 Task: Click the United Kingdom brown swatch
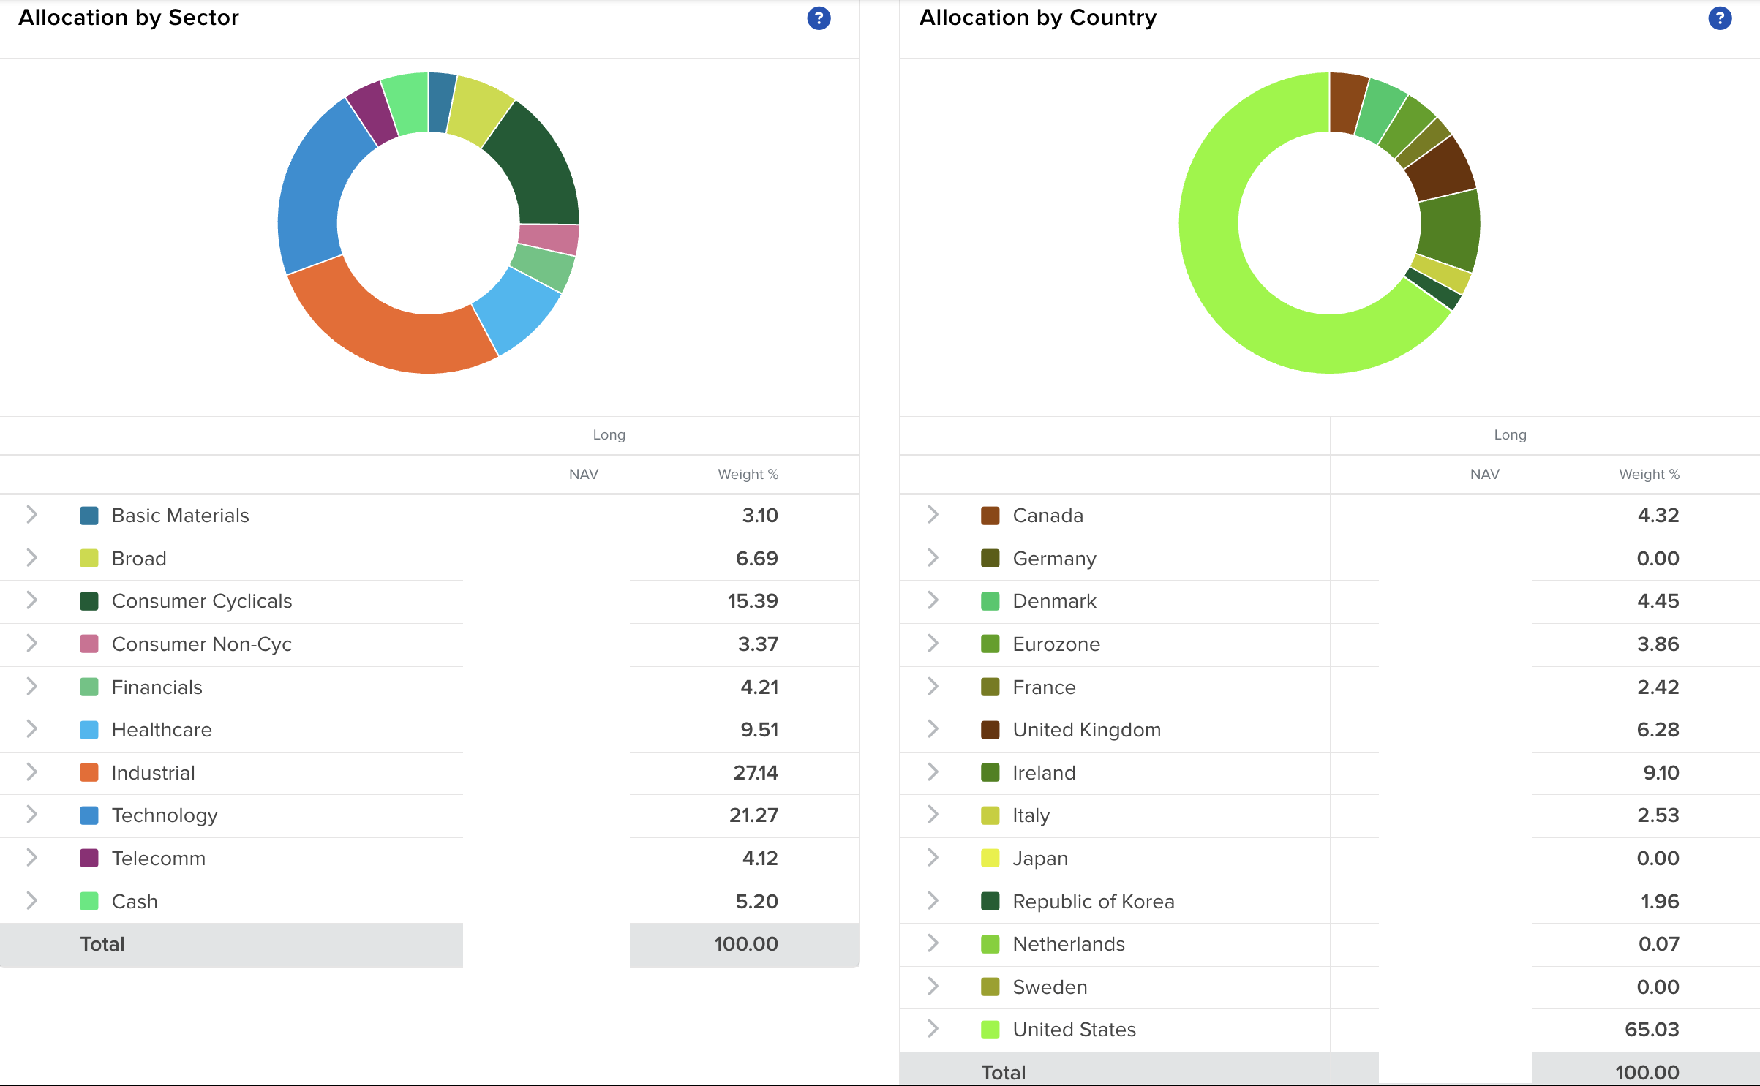[990, 730]
